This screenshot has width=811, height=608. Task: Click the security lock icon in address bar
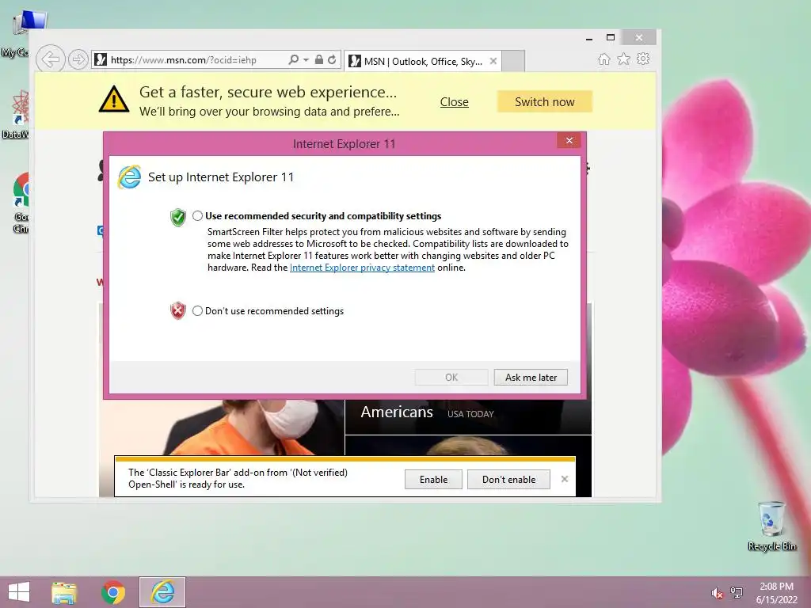[x=319, y=60]
